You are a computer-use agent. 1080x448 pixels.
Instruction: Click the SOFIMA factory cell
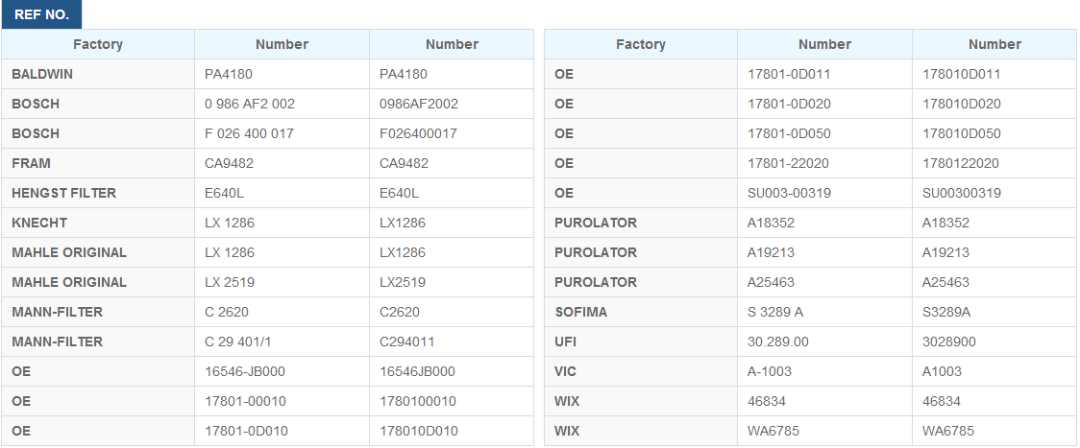pyautogui.click(x=580, y=312)
